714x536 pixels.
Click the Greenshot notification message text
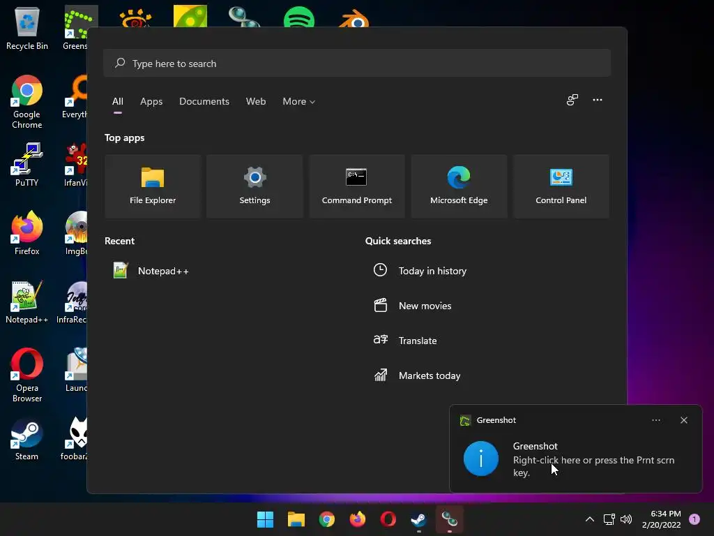pos(593,466)
